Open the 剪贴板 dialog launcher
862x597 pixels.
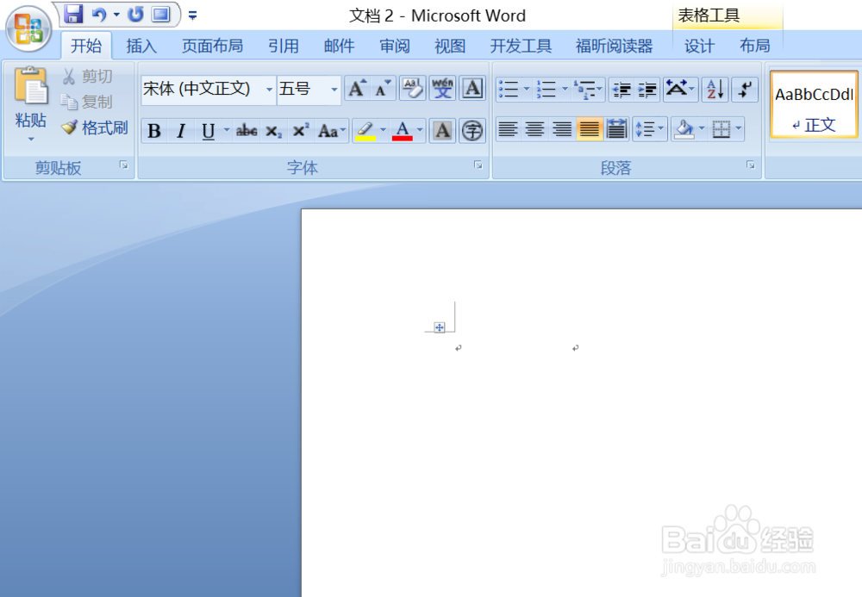coord(123,165)
